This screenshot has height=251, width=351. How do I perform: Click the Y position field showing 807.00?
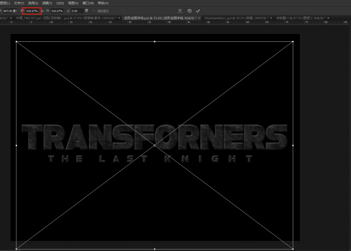pyautogui.click(x=10, y=11)
